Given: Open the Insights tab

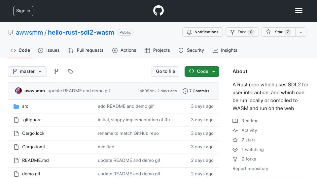Looking at the screenshot, I should point(225,50).
